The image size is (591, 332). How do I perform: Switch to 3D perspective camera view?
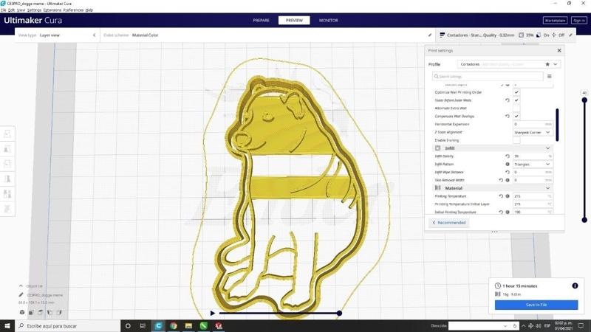click(22, 312)
